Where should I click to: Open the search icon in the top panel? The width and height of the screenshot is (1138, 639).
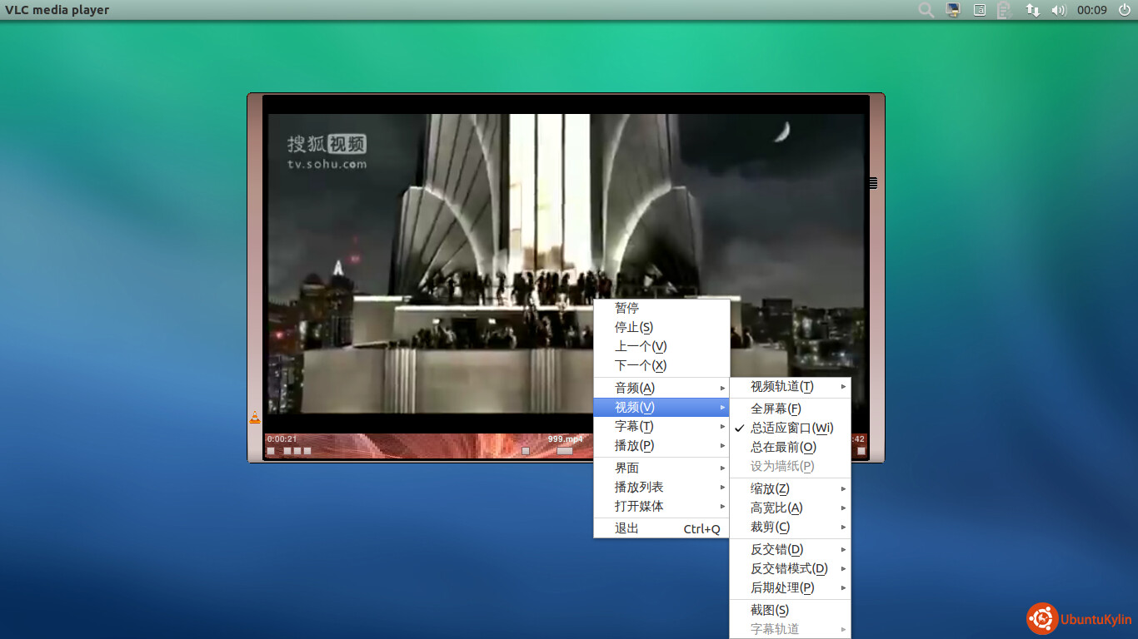(926, 10)
